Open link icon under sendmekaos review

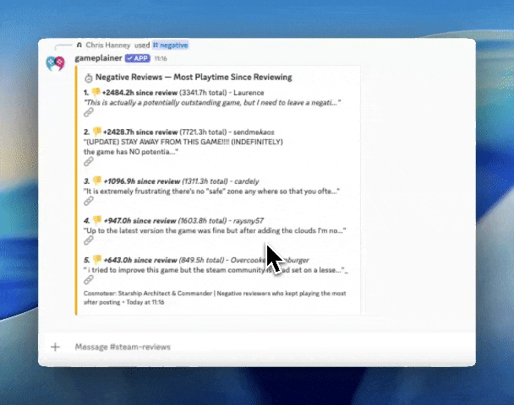(89, 162)
